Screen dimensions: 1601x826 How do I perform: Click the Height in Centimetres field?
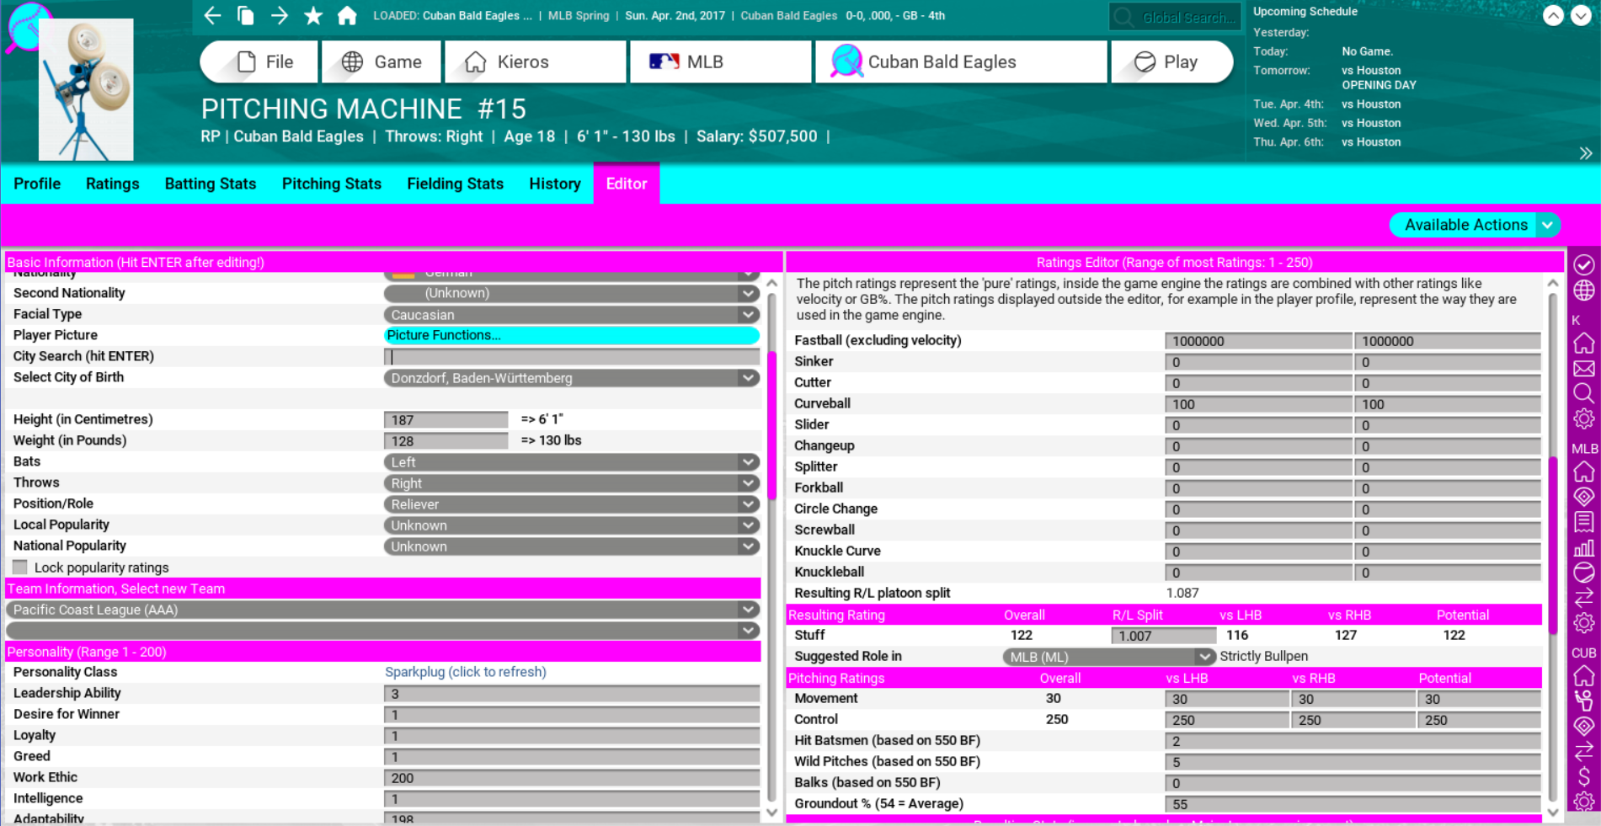coord(446,420)
